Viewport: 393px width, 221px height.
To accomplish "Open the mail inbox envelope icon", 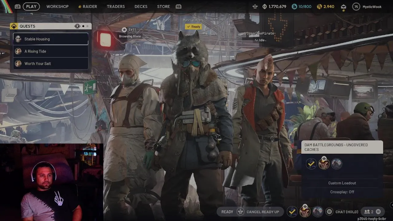I will (x=344, y=6).
